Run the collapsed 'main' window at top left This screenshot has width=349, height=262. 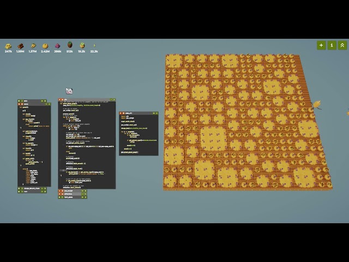pos(19,101)
